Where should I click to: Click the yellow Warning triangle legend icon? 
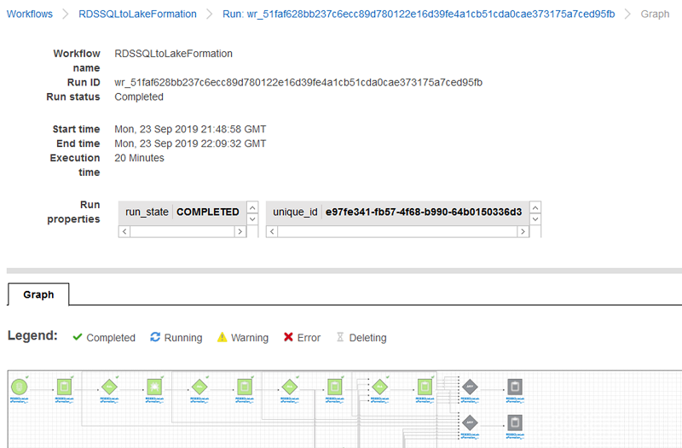[222, 337]
